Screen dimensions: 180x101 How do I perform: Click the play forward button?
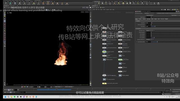pos(11,90)
